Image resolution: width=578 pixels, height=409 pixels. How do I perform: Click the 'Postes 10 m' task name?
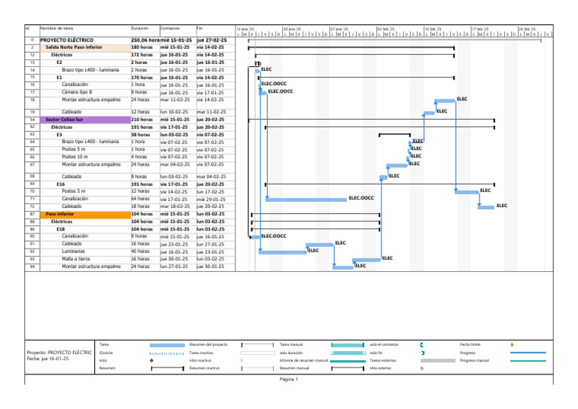tap(75, 157)
